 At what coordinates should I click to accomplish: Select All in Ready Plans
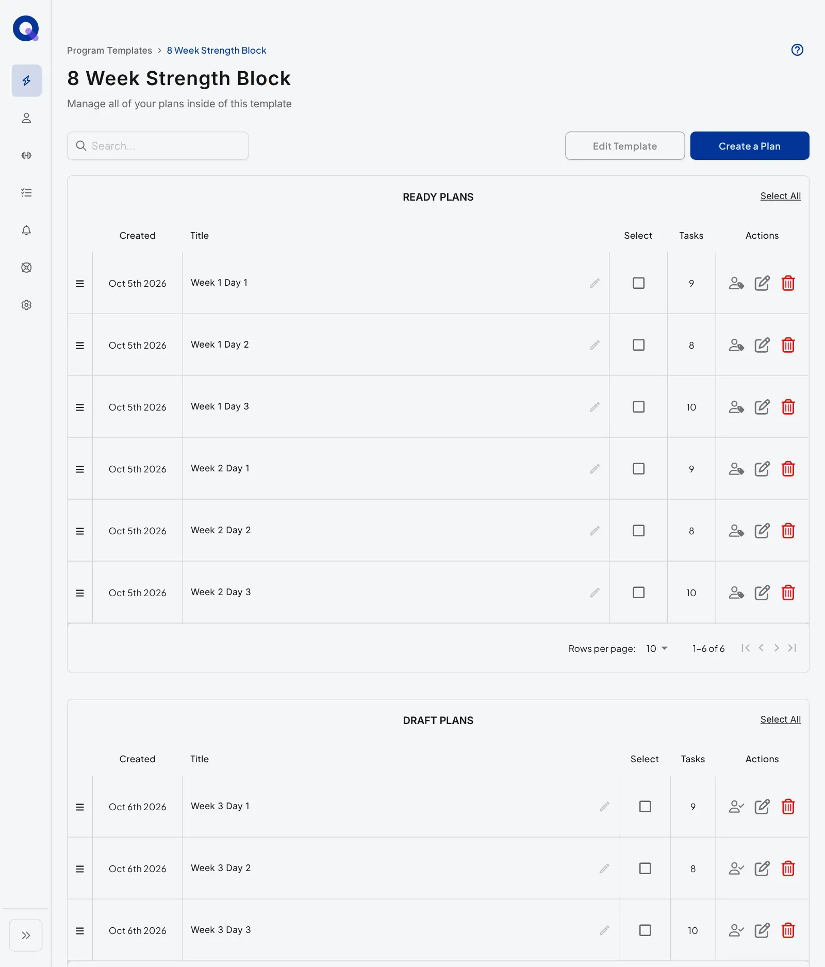coord(781,196)
